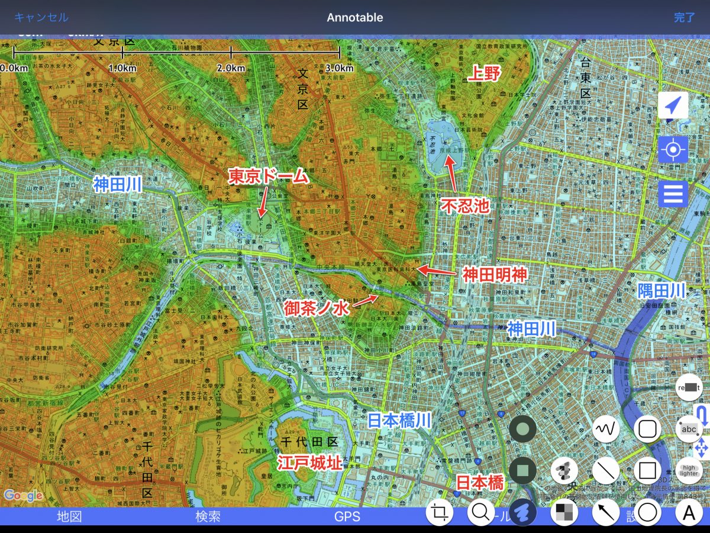Viewport: 710px width, 533px height.
Task: Select the highlighter tool
Action: click(689, 471)
